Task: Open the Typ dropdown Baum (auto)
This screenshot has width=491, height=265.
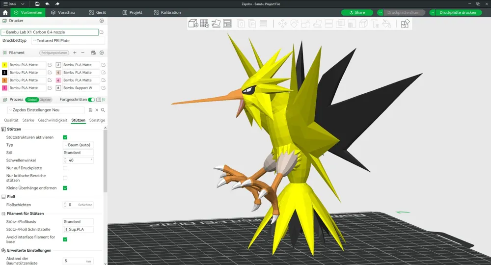Action: point(78,145)
